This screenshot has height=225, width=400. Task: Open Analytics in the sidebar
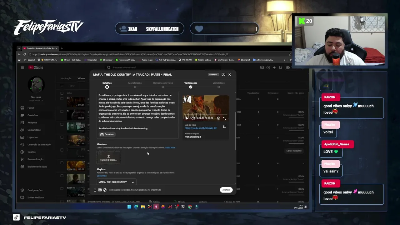click(32, 122)
